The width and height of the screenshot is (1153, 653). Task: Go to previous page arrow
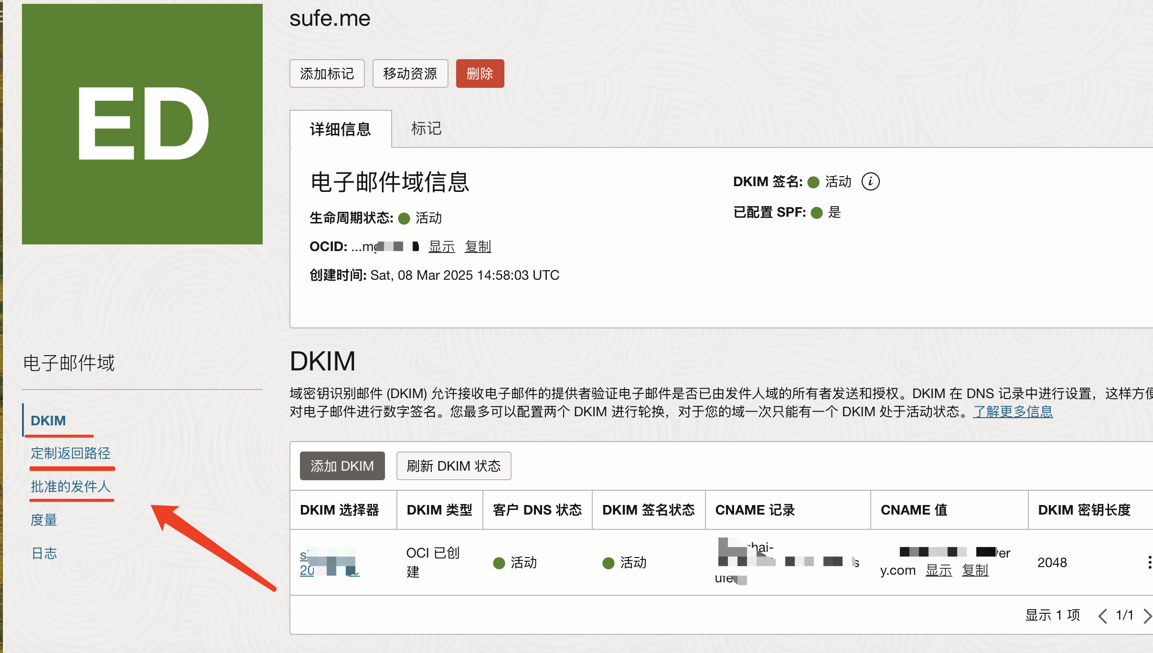click(x=1102, y=616)
